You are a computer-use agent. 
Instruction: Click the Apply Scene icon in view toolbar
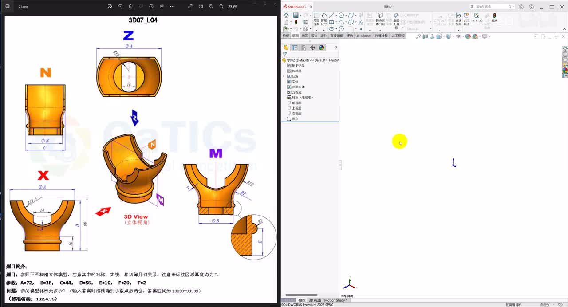(x=475, y=36)
